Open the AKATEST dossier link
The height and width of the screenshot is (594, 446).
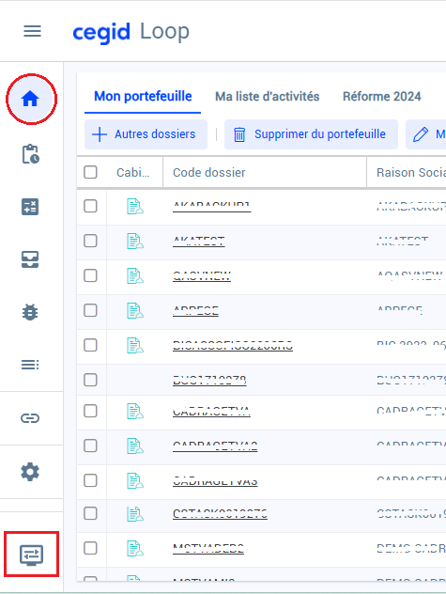pyautogui.click(x=199, y=242)
